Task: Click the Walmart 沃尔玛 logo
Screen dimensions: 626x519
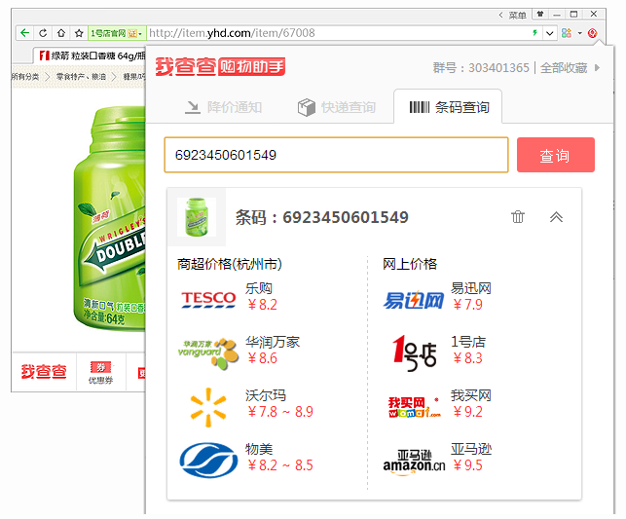Action: 208,405
